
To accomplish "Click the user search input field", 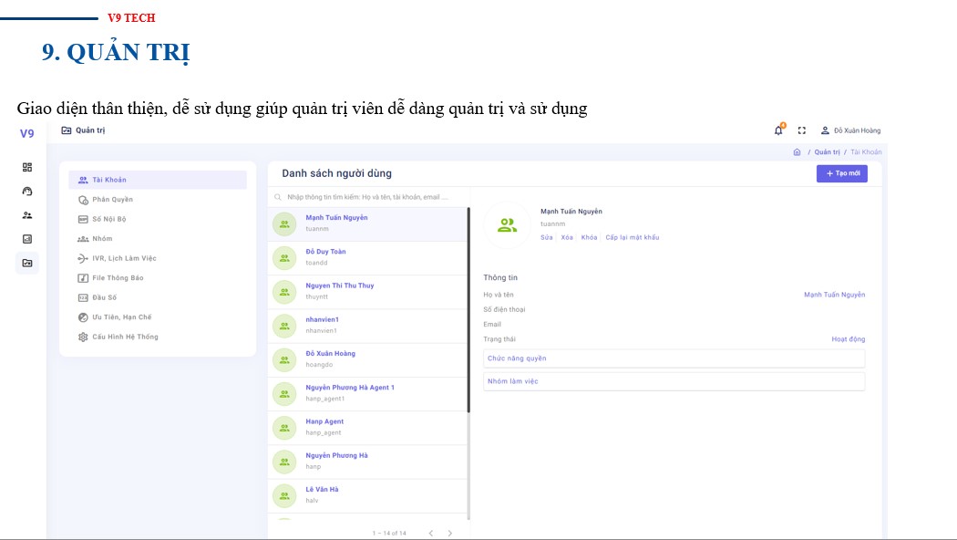I will coord(367,197).
